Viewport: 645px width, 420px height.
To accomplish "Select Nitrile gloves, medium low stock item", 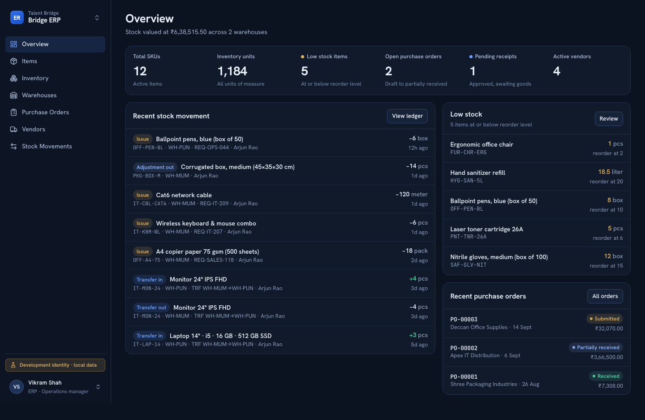I will [x=536, y=261].
